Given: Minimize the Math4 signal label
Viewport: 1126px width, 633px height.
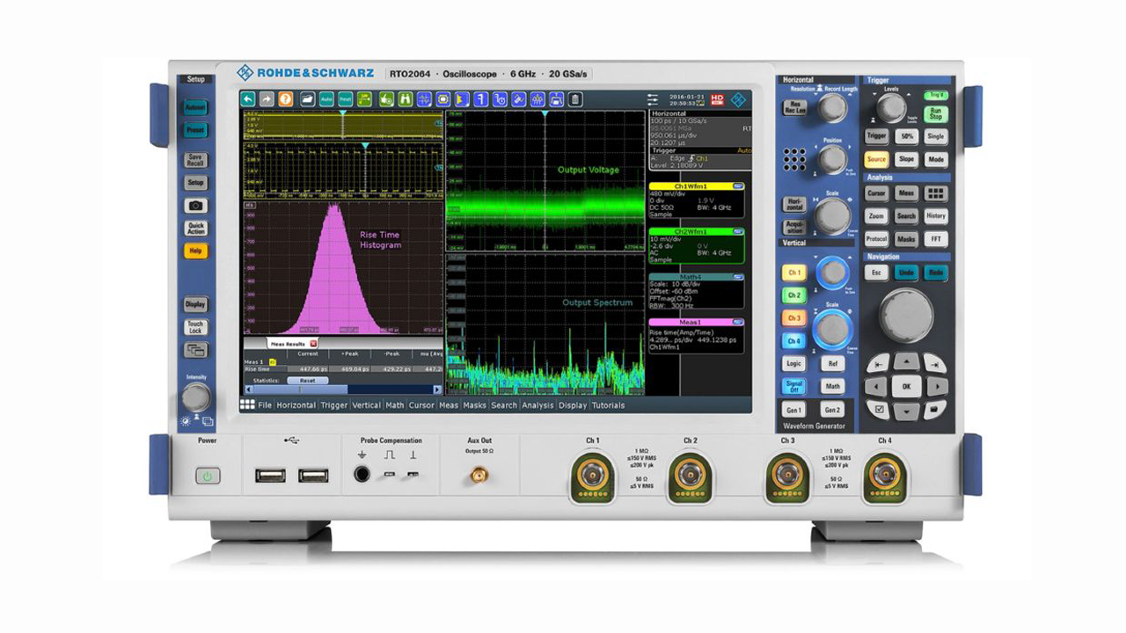Looking at the screenshot, I should click(x=738, y=277).
